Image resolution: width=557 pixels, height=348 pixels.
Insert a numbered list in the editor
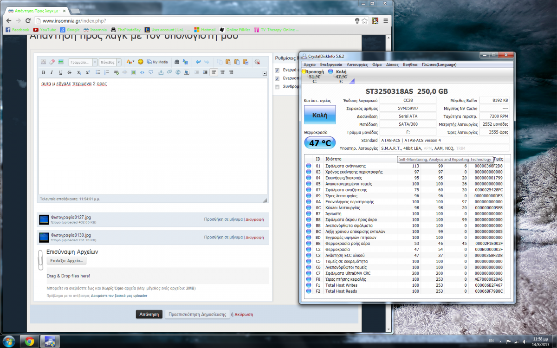click(106, 72)
